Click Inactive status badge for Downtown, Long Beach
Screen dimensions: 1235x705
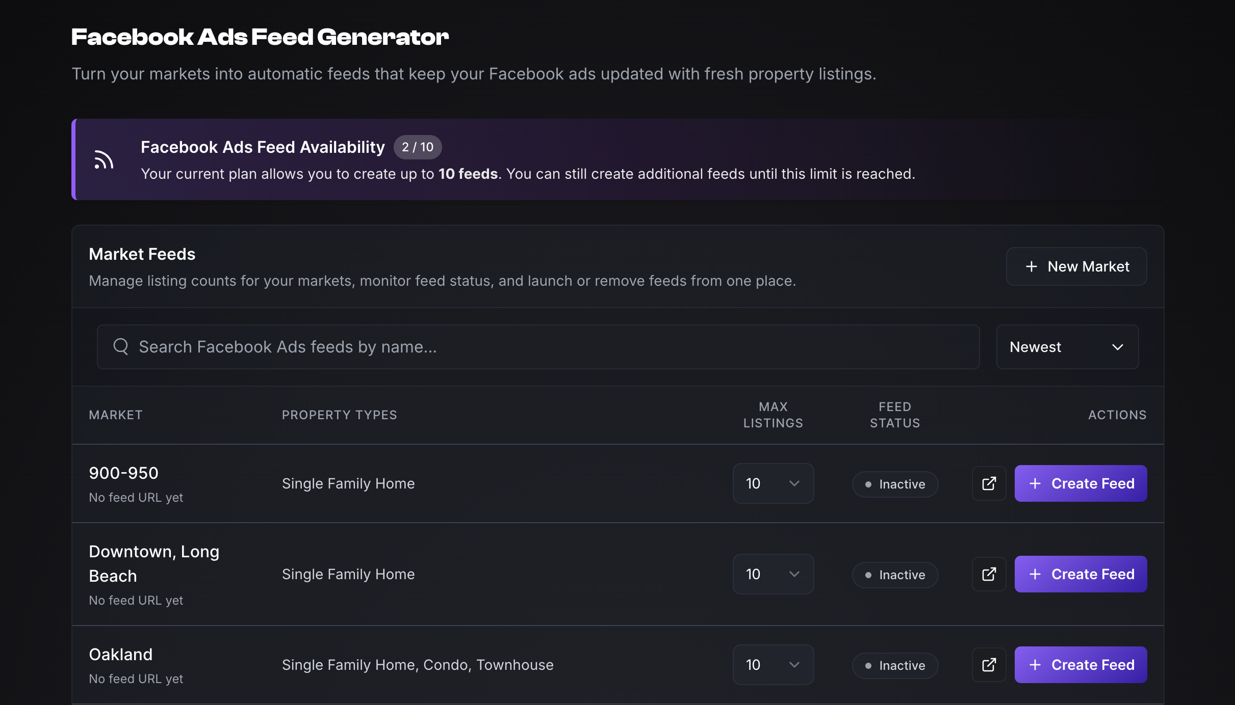pos(895,575)
